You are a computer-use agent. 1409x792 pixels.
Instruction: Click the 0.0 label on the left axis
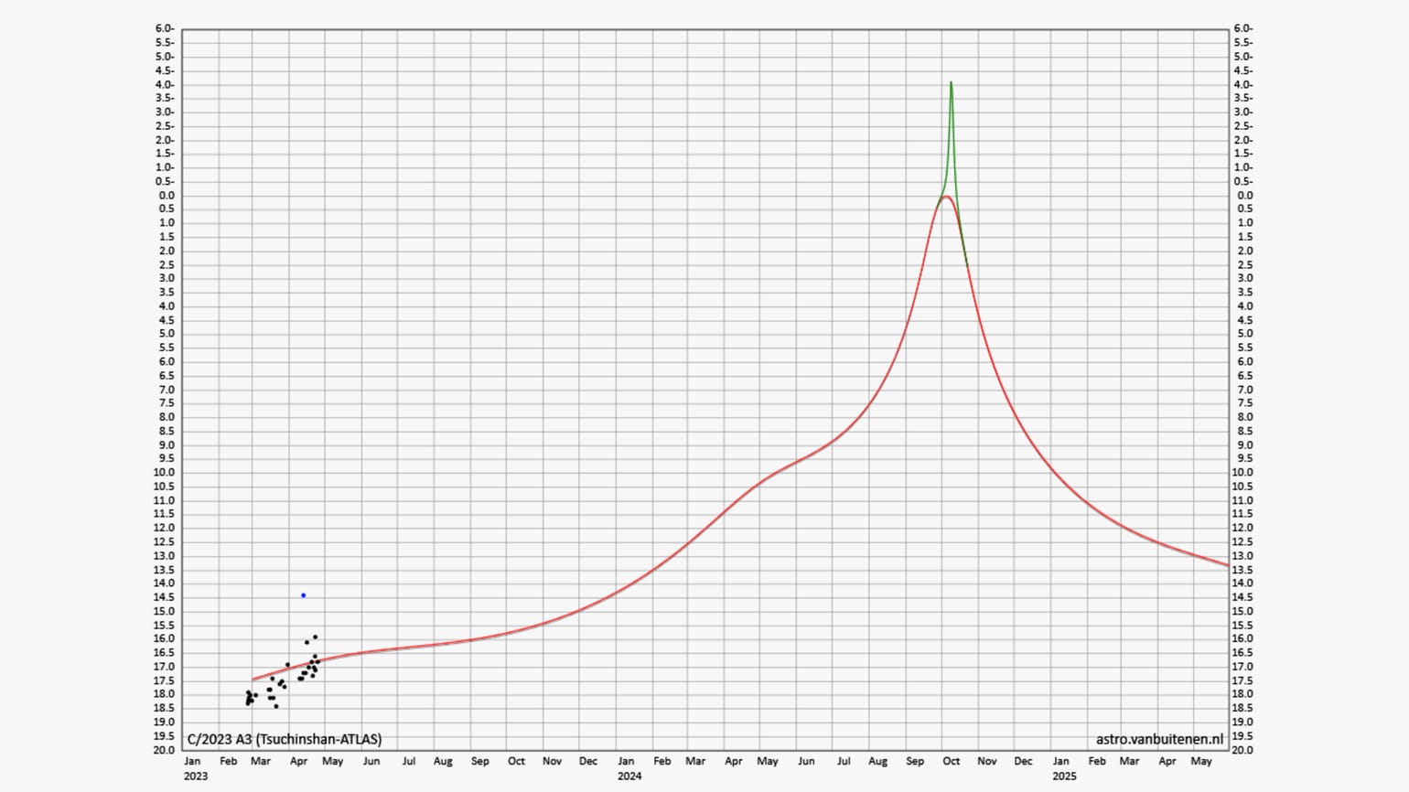[167, 196]
